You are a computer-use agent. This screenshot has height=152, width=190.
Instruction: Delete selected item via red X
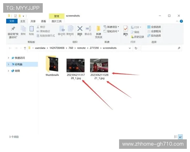(x=80, y=31)
